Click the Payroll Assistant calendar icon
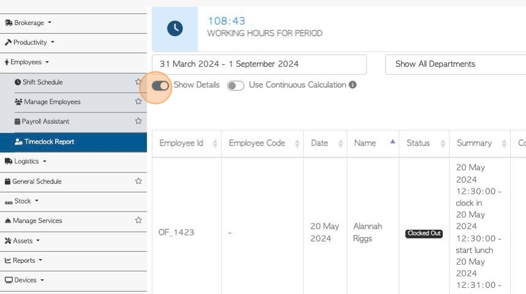This screenshot has width=526, height=294. (x=18, y=122)
